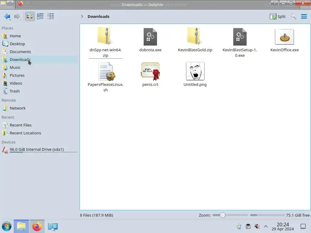Click the free disk space bar

(x=267, y=215)
